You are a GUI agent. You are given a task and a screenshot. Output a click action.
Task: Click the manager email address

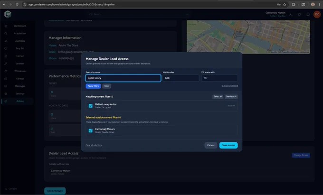[x=76, y=52]
